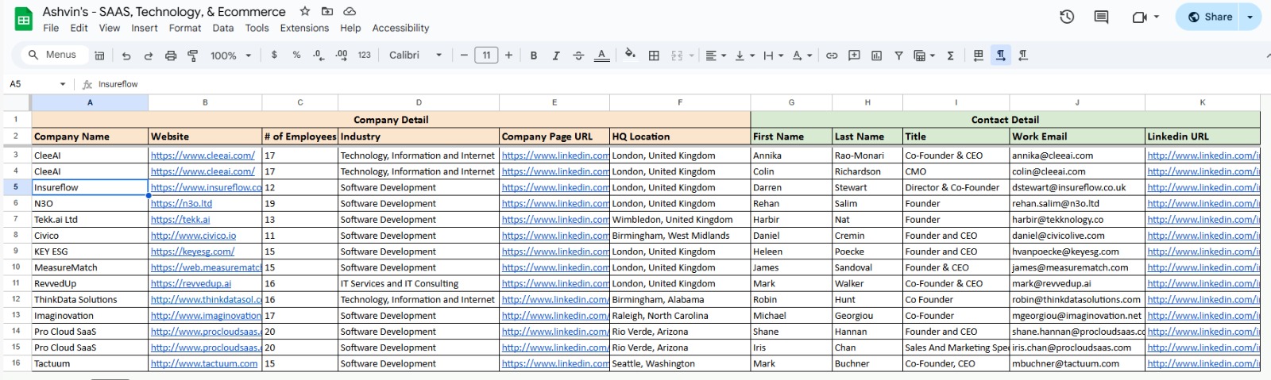This screenshot has width=1271, height=380.
Task: Open the Calibri font dropdown
Action: [x=415, y=56]
